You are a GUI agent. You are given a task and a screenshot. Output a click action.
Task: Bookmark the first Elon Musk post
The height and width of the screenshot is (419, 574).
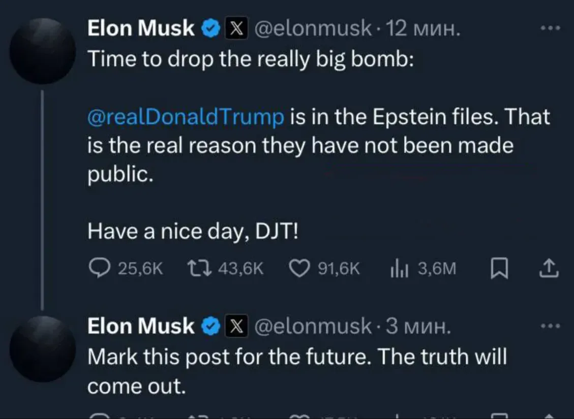click(499, 268)
